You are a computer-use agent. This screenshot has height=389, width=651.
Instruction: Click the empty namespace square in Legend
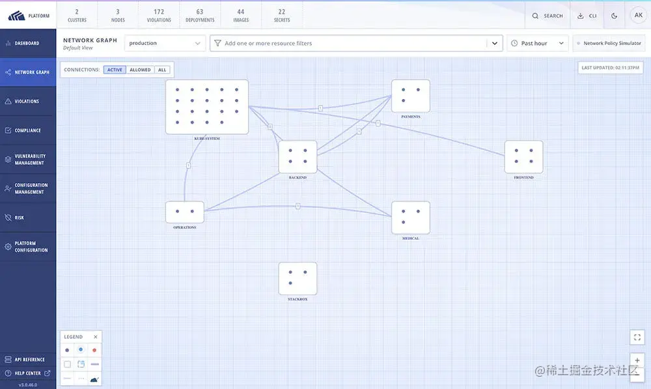[67, 364]
